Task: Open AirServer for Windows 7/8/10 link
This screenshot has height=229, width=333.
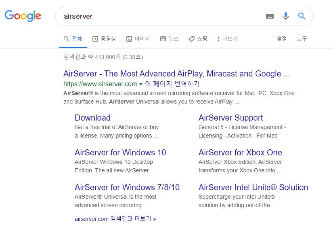Action: click(127, 187)
